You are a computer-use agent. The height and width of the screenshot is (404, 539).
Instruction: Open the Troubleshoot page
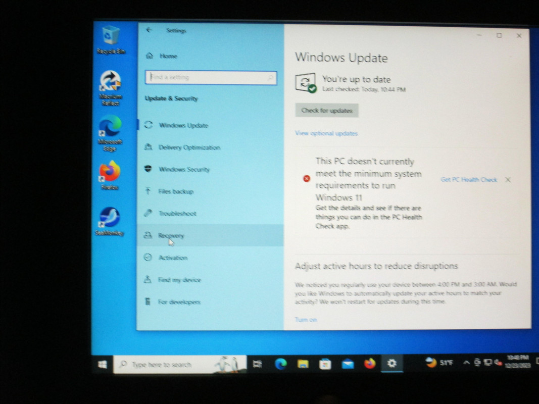[x=210, y=213]
